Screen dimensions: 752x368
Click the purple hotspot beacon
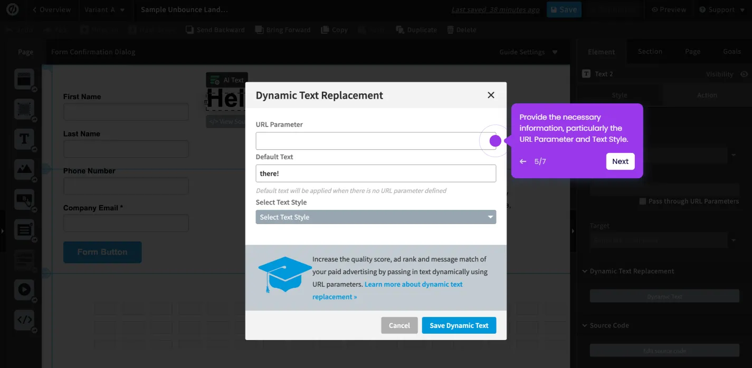(x=495, y=141)
